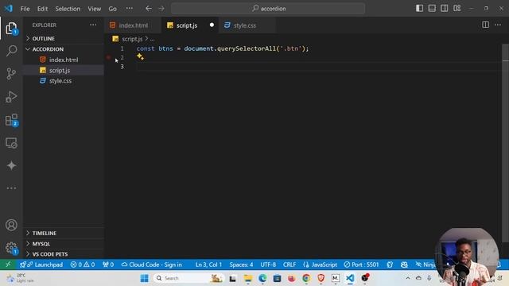This screenshot has height=286, width=509.
Task: Switch to the style.css tab
Action: (245, 25)
